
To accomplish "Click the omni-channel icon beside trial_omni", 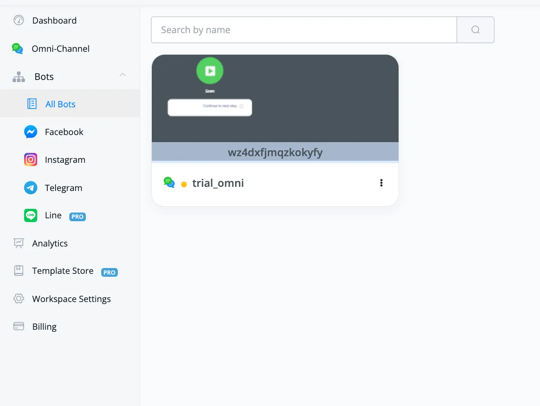I will (169, 182).
